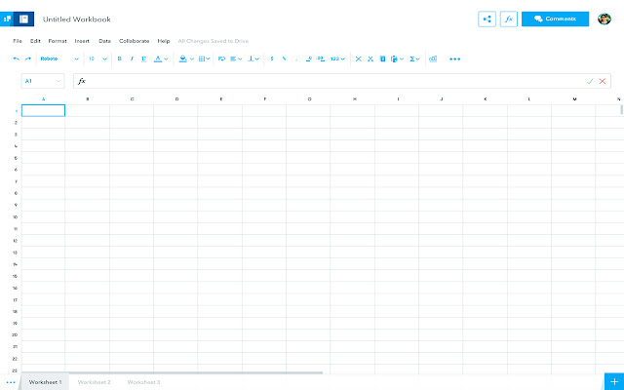The height and width of the screenshot is (390, 624).
Task: Increase decimal places
Action: click(x=321, y=58)
